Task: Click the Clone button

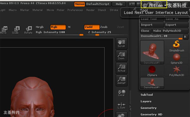Action: 146,31
